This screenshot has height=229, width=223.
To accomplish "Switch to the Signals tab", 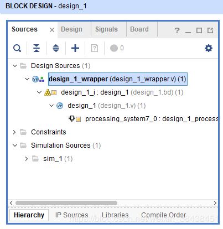I will 106,29.
